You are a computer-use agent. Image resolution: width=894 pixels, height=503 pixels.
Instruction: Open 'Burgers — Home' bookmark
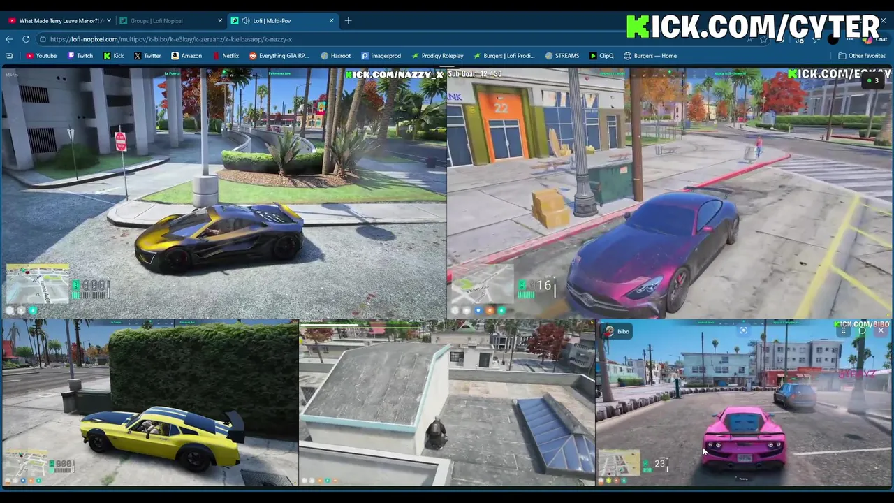click(650, 56)
